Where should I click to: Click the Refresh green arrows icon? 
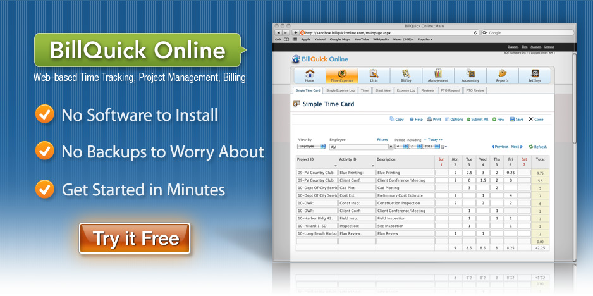[x=530, y=147]
